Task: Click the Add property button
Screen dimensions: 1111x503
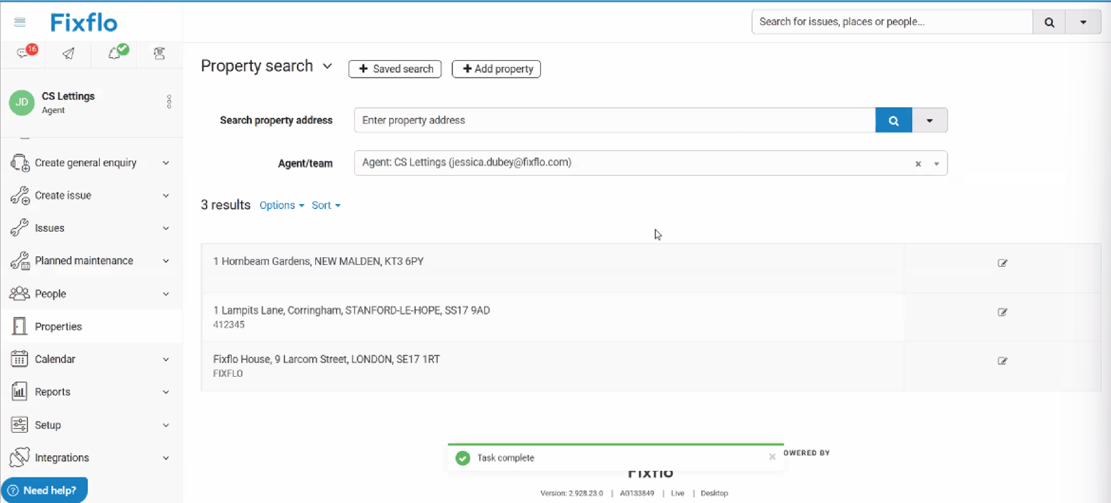Action: [496, 69]
